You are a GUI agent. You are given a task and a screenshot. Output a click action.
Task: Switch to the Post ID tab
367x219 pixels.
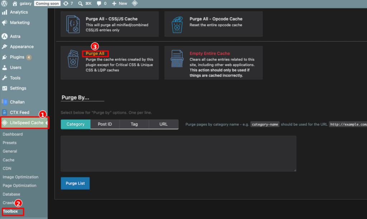coord(105,124)
